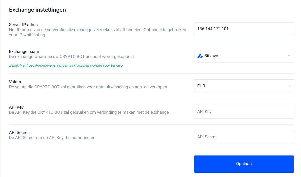Click the Bitvavo logo in the exchange selector
The height and width of the screenshot is (177, 301).
(200, 56)
